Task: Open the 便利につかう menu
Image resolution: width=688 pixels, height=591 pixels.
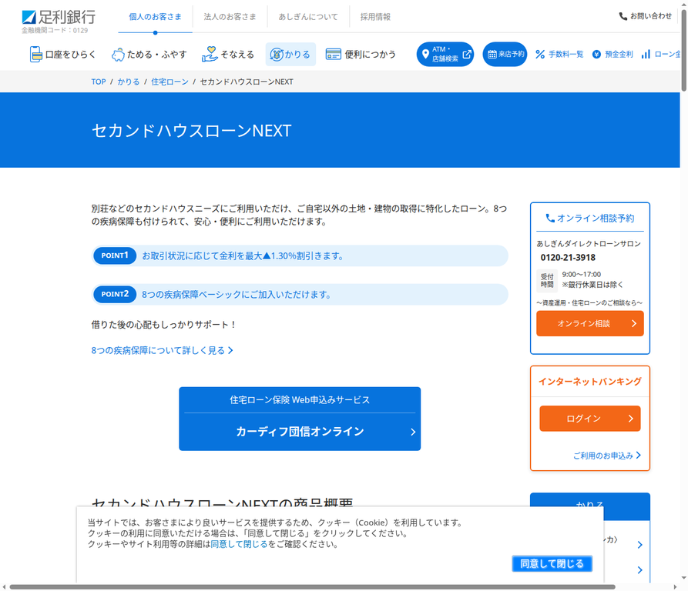Action: (x=361, y=55)
